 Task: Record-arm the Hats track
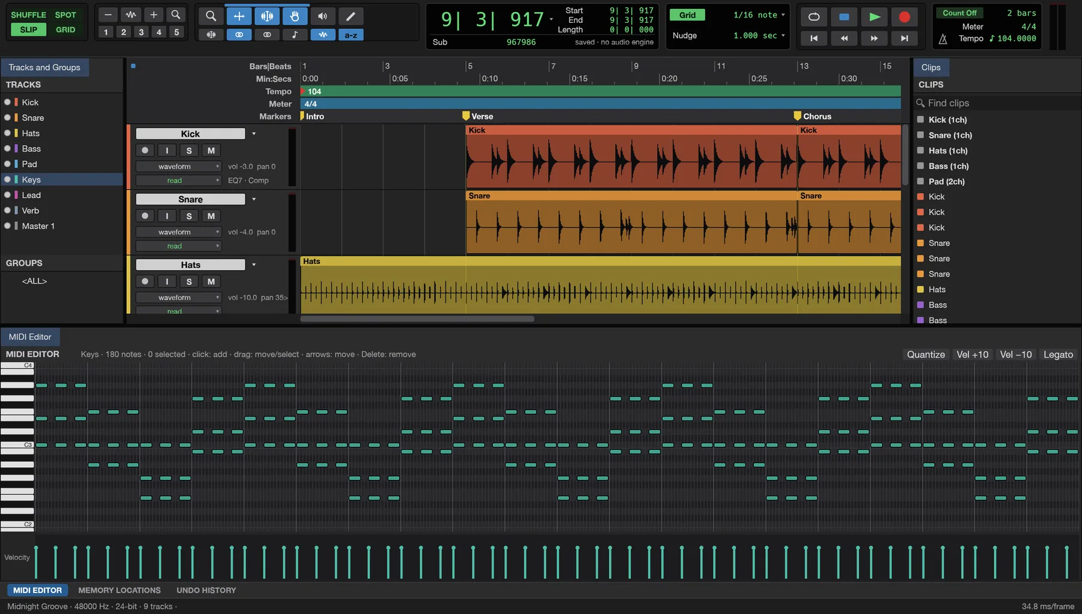coord(145,281)
